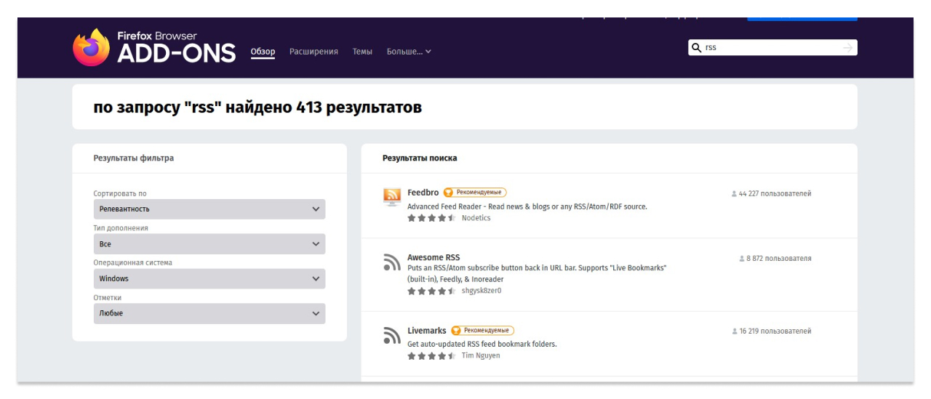The image size is (931, 399).
Task: Expand the Больше menu
Action: [x=409, y=52]
